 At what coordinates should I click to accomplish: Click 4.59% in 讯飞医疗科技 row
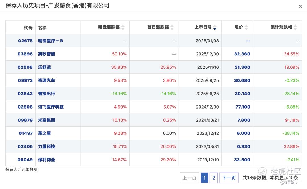click(121, 107)
